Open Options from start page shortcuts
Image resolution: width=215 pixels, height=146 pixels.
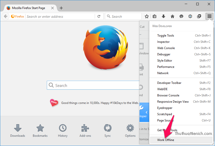pos(130,131)
